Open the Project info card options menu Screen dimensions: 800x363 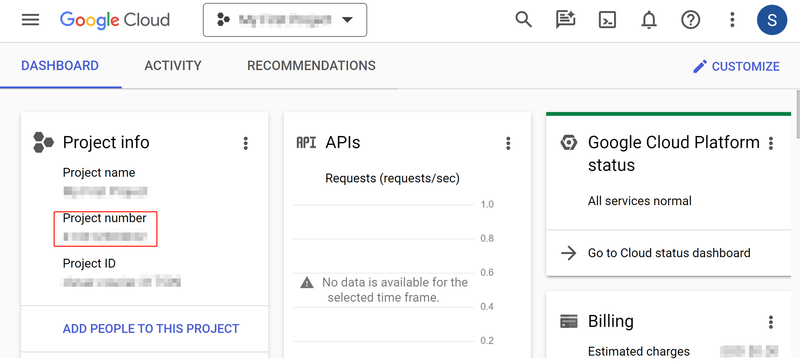point(246,143)
